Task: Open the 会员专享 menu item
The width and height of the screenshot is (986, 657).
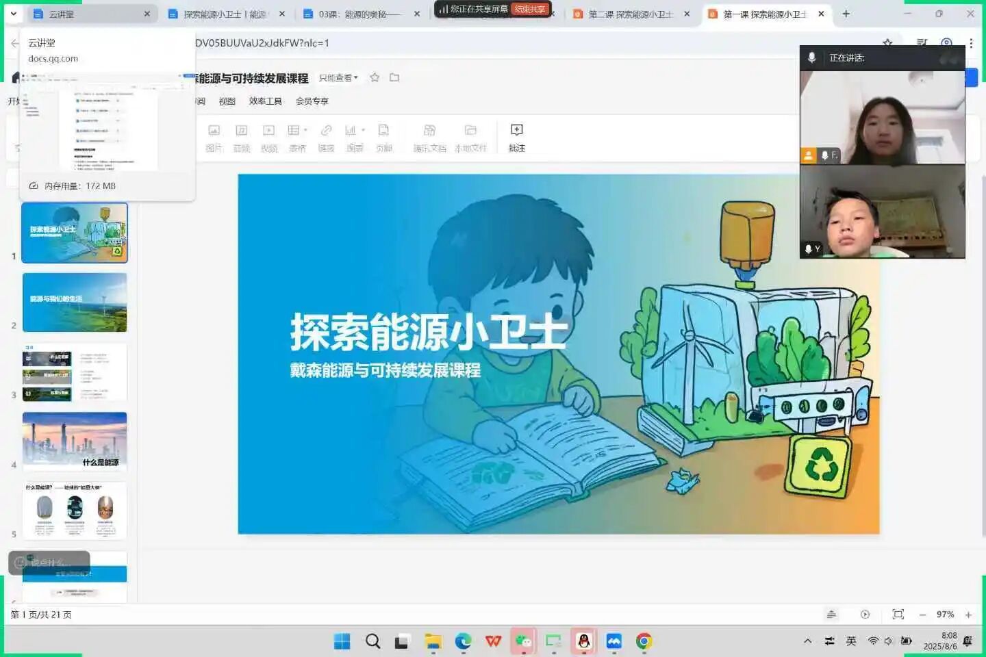Action: click(x=312, y=101)
